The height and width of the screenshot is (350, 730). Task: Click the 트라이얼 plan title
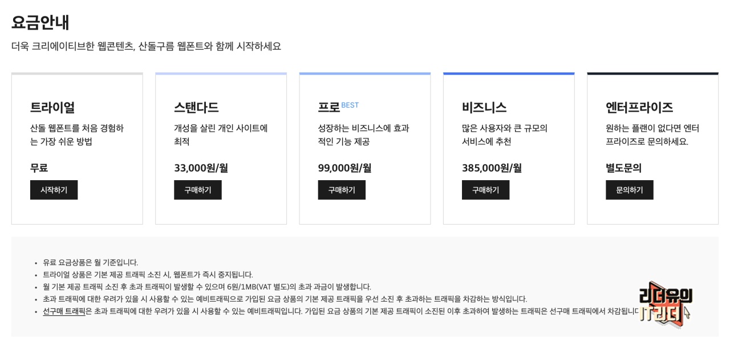(x=52, y=107)
